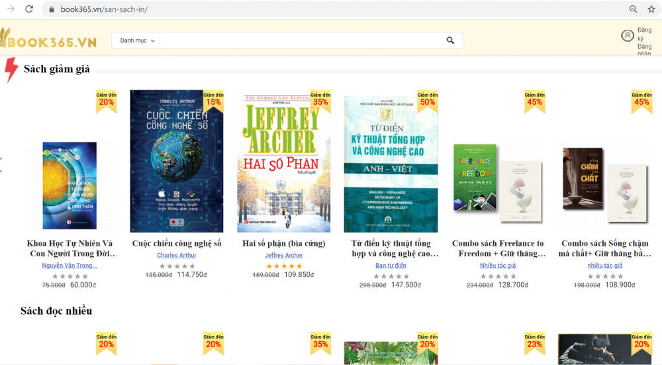
Task: Click the user account profile icon
Action: point(627,36)
